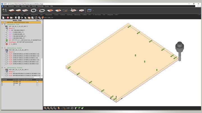Toggle EXP checkbox for DX variable

(x=37, y=81)
